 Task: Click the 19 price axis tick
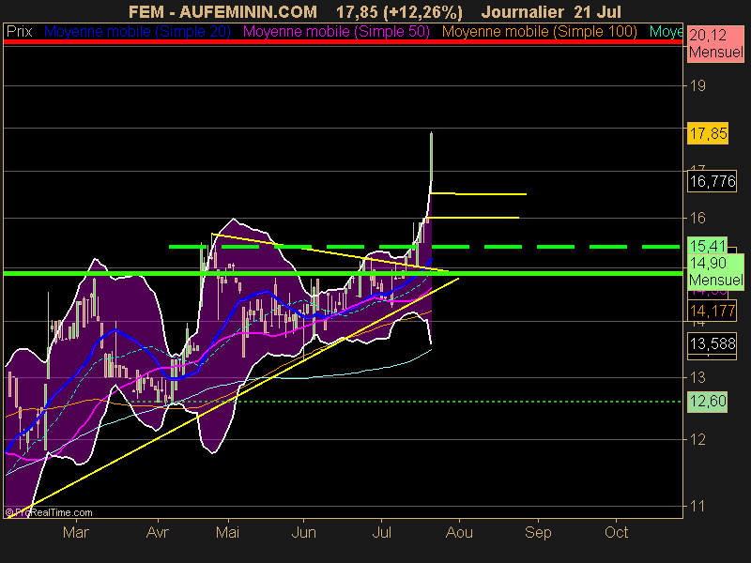[x=697, y=85]
